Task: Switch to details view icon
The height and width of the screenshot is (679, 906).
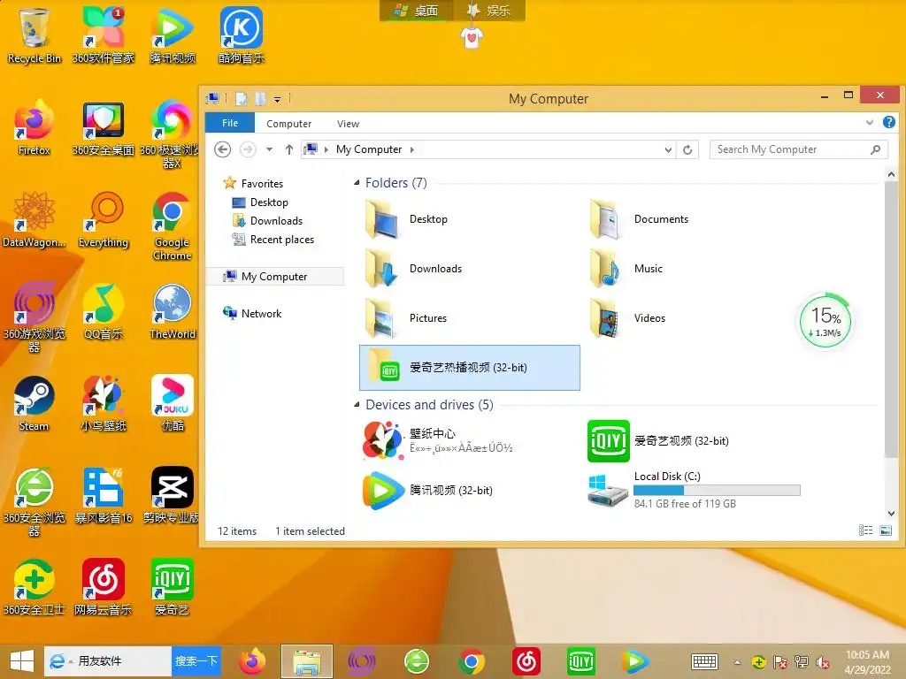Action: [x=865, y=530]
